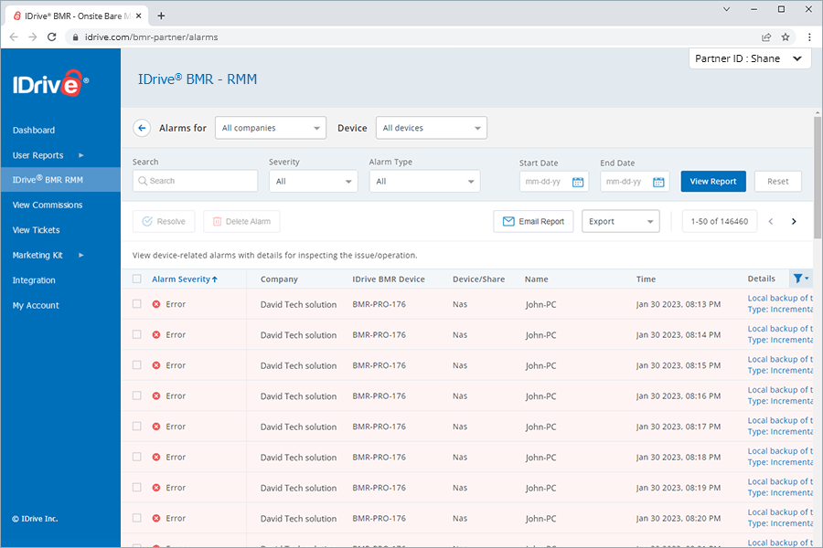Click the page vertical scrollbar thumb
The height and width of the screenshot is (548, 823).
tap(818, 177)
